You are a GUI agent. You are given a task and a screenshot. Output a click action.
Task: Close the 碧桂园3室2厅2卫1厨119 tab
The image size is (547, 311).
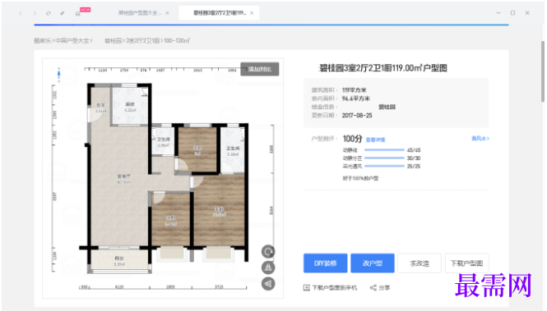click(252, 13)
